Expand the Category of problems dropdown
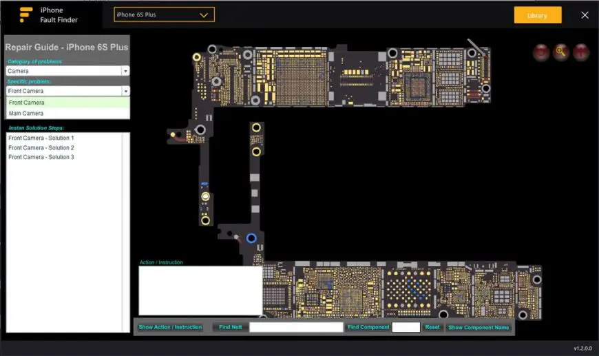The image size is (599, 356). click(125, 71)
